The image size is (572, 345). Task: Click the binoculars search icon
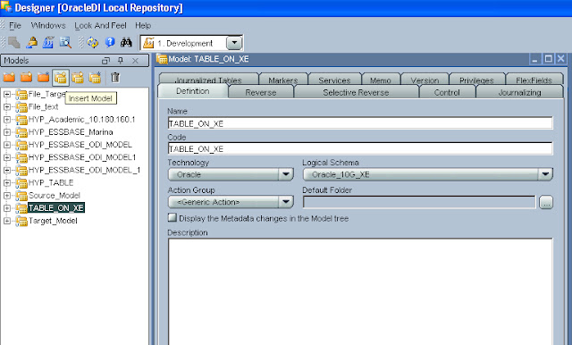(x=126, y=43)
